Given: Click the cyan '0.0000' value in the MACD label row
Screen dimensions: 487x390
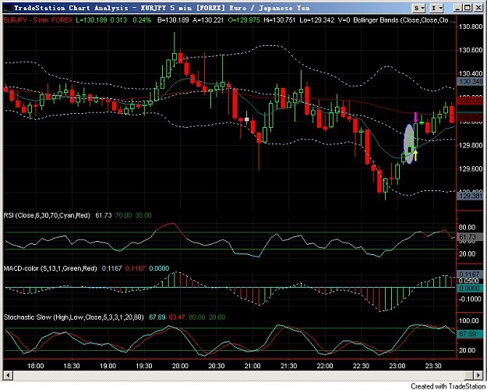Looking at the screenshot, I should (x=159, y=268).
